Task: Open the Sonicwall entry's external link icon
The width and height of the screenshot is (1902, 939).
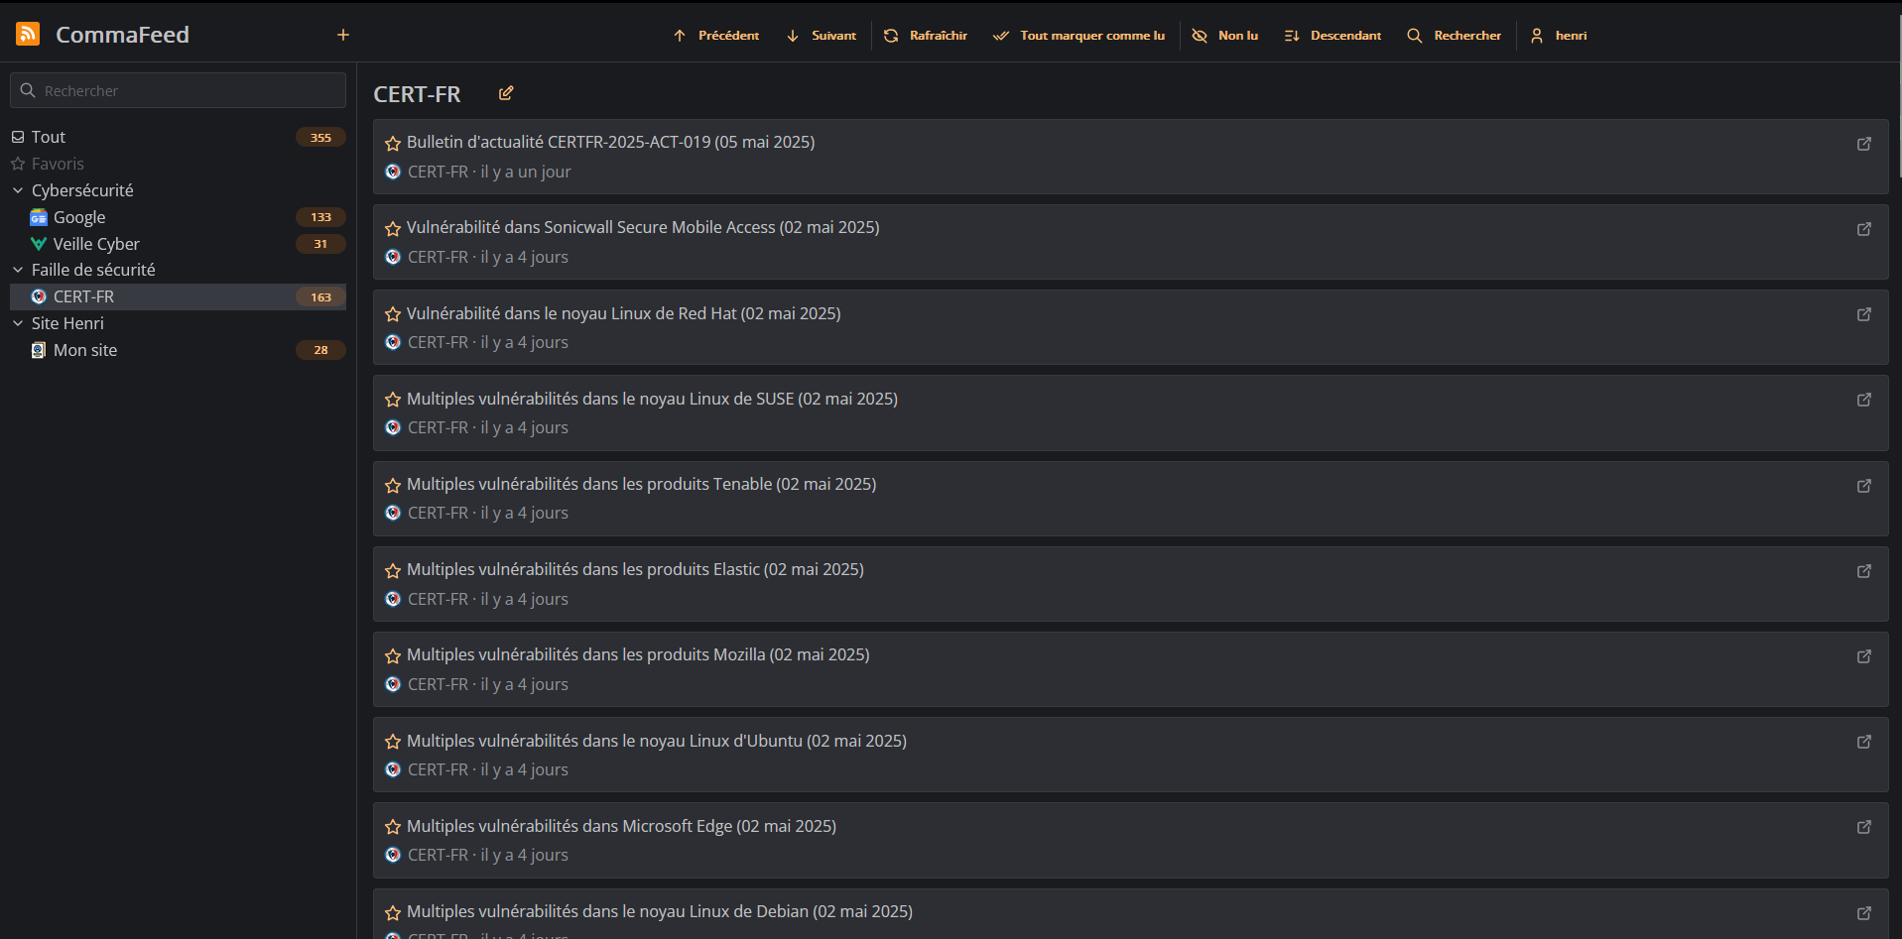Action: [1864, 229]
